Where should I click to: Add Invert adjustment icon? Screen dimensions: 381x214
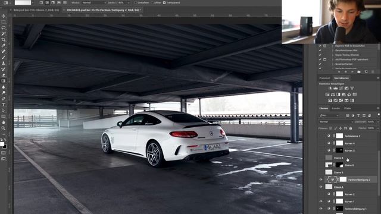(x=330, y=100)
